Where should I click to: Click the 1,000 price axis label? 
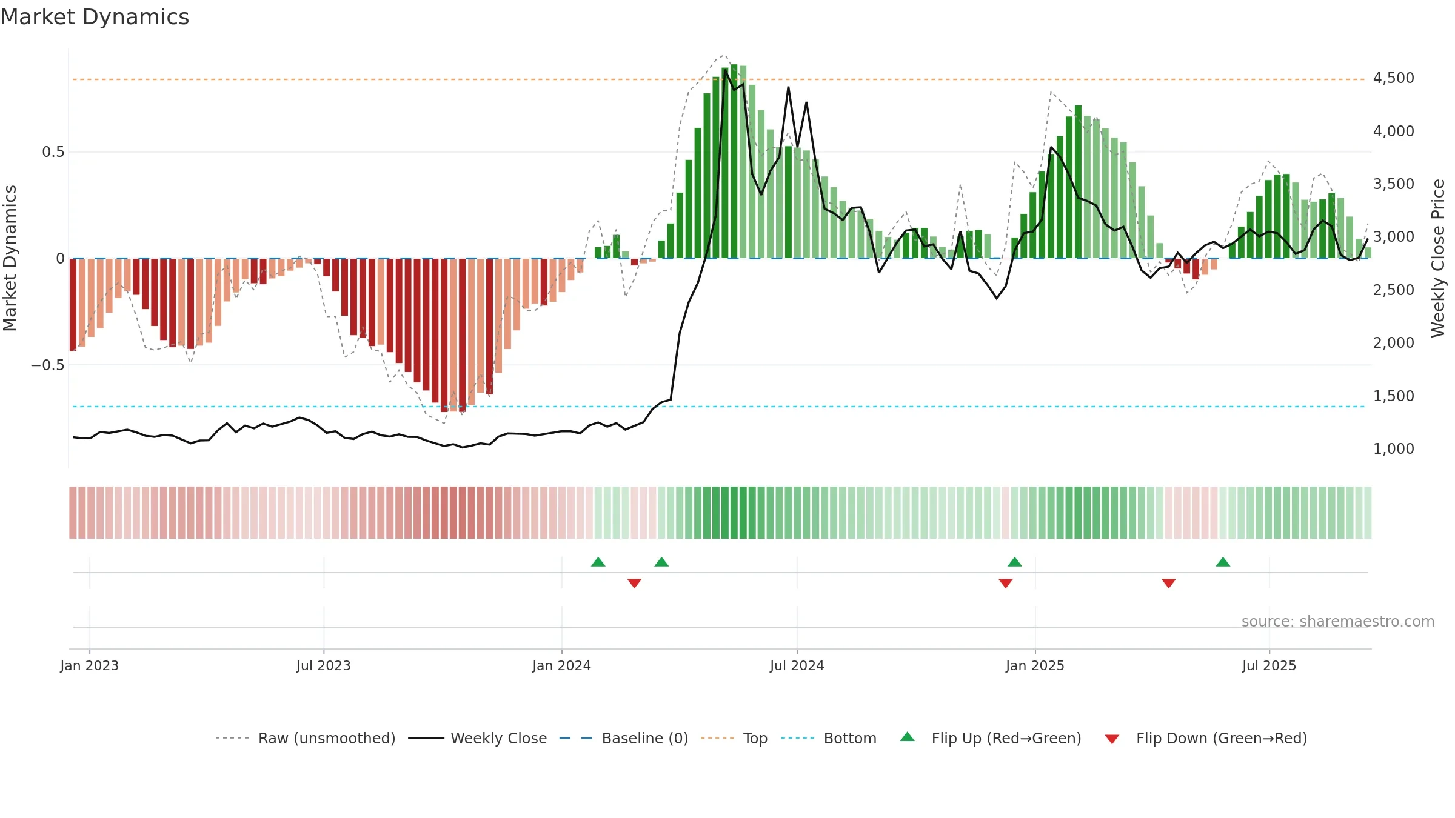point(1393,449)
